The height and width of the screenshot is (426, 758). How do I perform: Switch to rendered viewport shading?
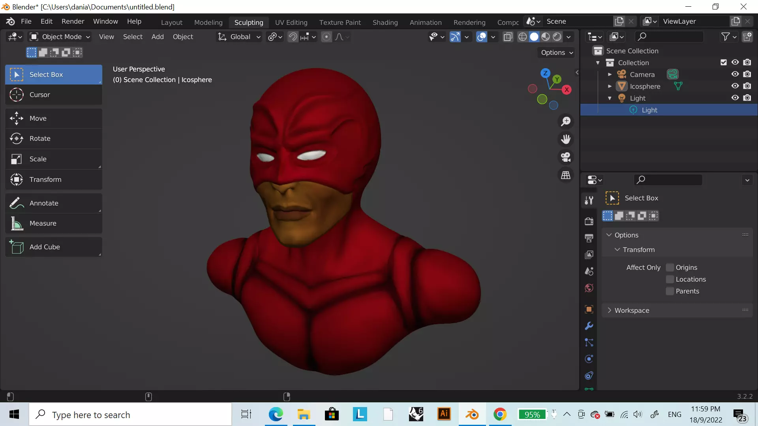point(557,37)
